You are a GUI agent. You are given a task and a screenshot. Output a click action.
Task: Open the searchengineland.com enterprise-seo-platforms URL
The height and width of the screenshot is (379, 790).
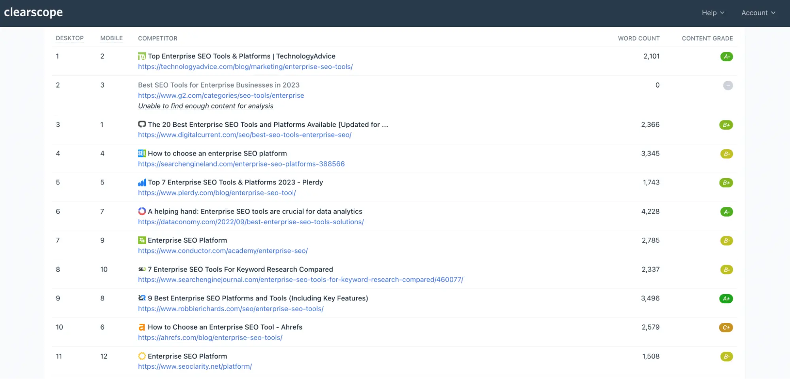pyautogui.click(x=241, y=164)
